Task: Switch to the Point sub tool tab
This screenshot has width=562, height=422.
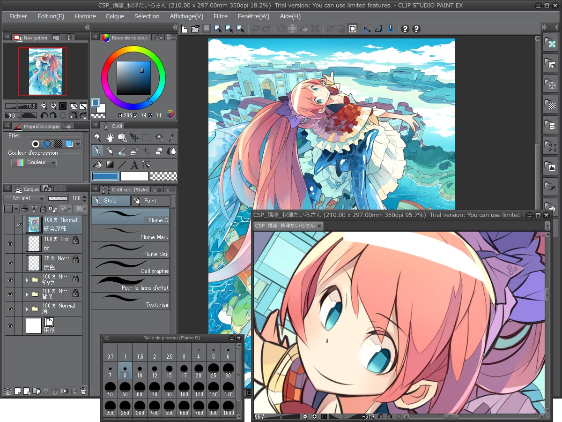Action: [x=150, y=201]
